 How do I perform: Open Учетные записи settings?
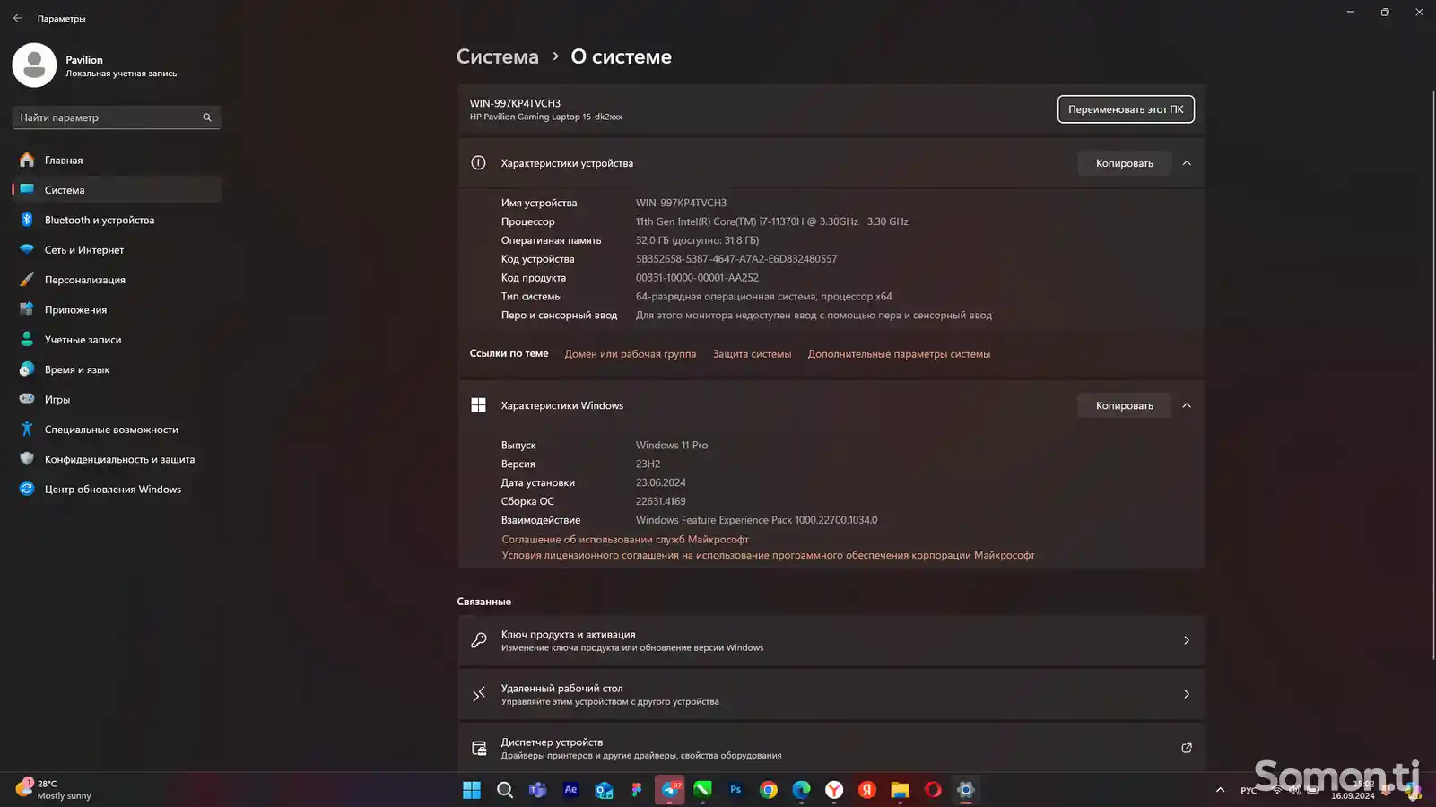coord(117,340)
